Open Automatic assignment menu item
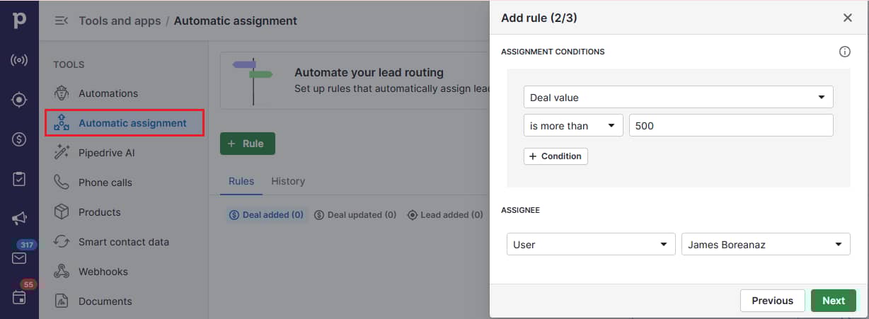This screenshot has height=319, width=869. (125, 123)
